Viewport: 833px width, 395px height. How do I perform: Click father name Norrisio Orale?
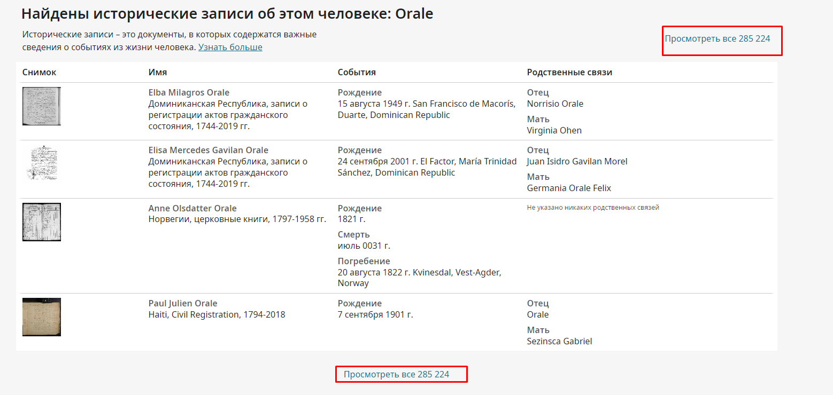pyautogui.click(x=555, y=104)
